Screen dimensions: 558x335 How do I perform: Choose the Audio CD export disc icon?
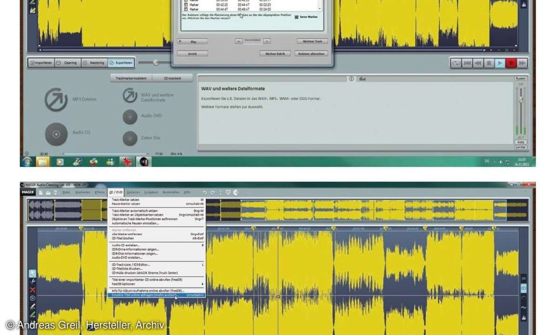[x=56, y=134]
